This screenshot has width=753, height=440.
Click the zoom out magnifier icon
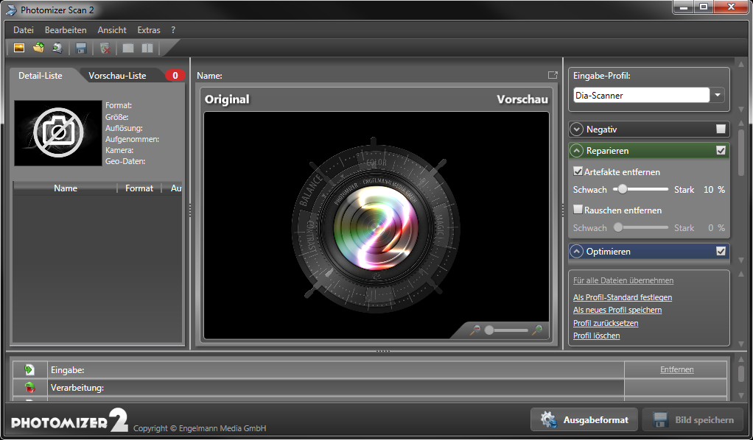[x=477, y=330]
